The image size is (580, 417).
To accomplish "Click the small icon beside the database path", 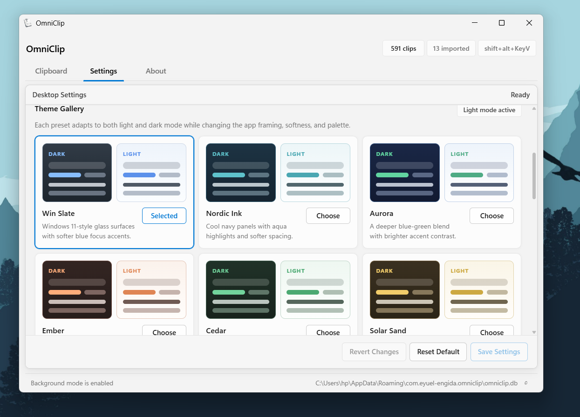I will (x=526, y=383).
